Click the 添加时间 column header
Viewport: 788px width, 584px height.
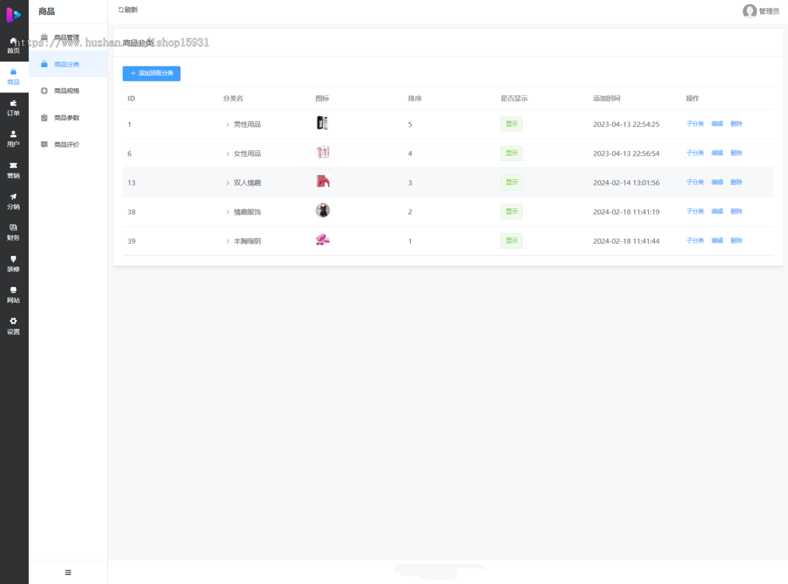pyautogui.click(x=607, y=99)
